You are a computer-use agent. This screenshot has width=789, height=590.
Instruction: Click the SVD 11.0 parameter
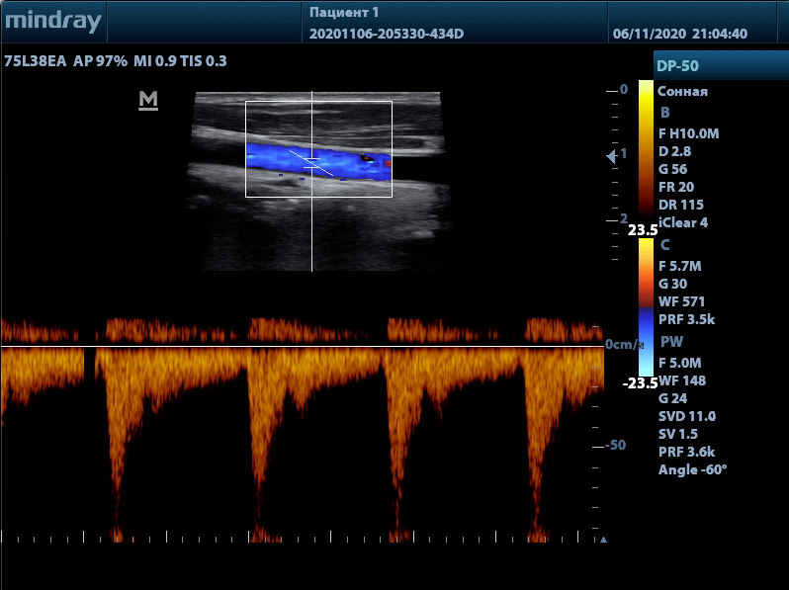pos(686,416)
